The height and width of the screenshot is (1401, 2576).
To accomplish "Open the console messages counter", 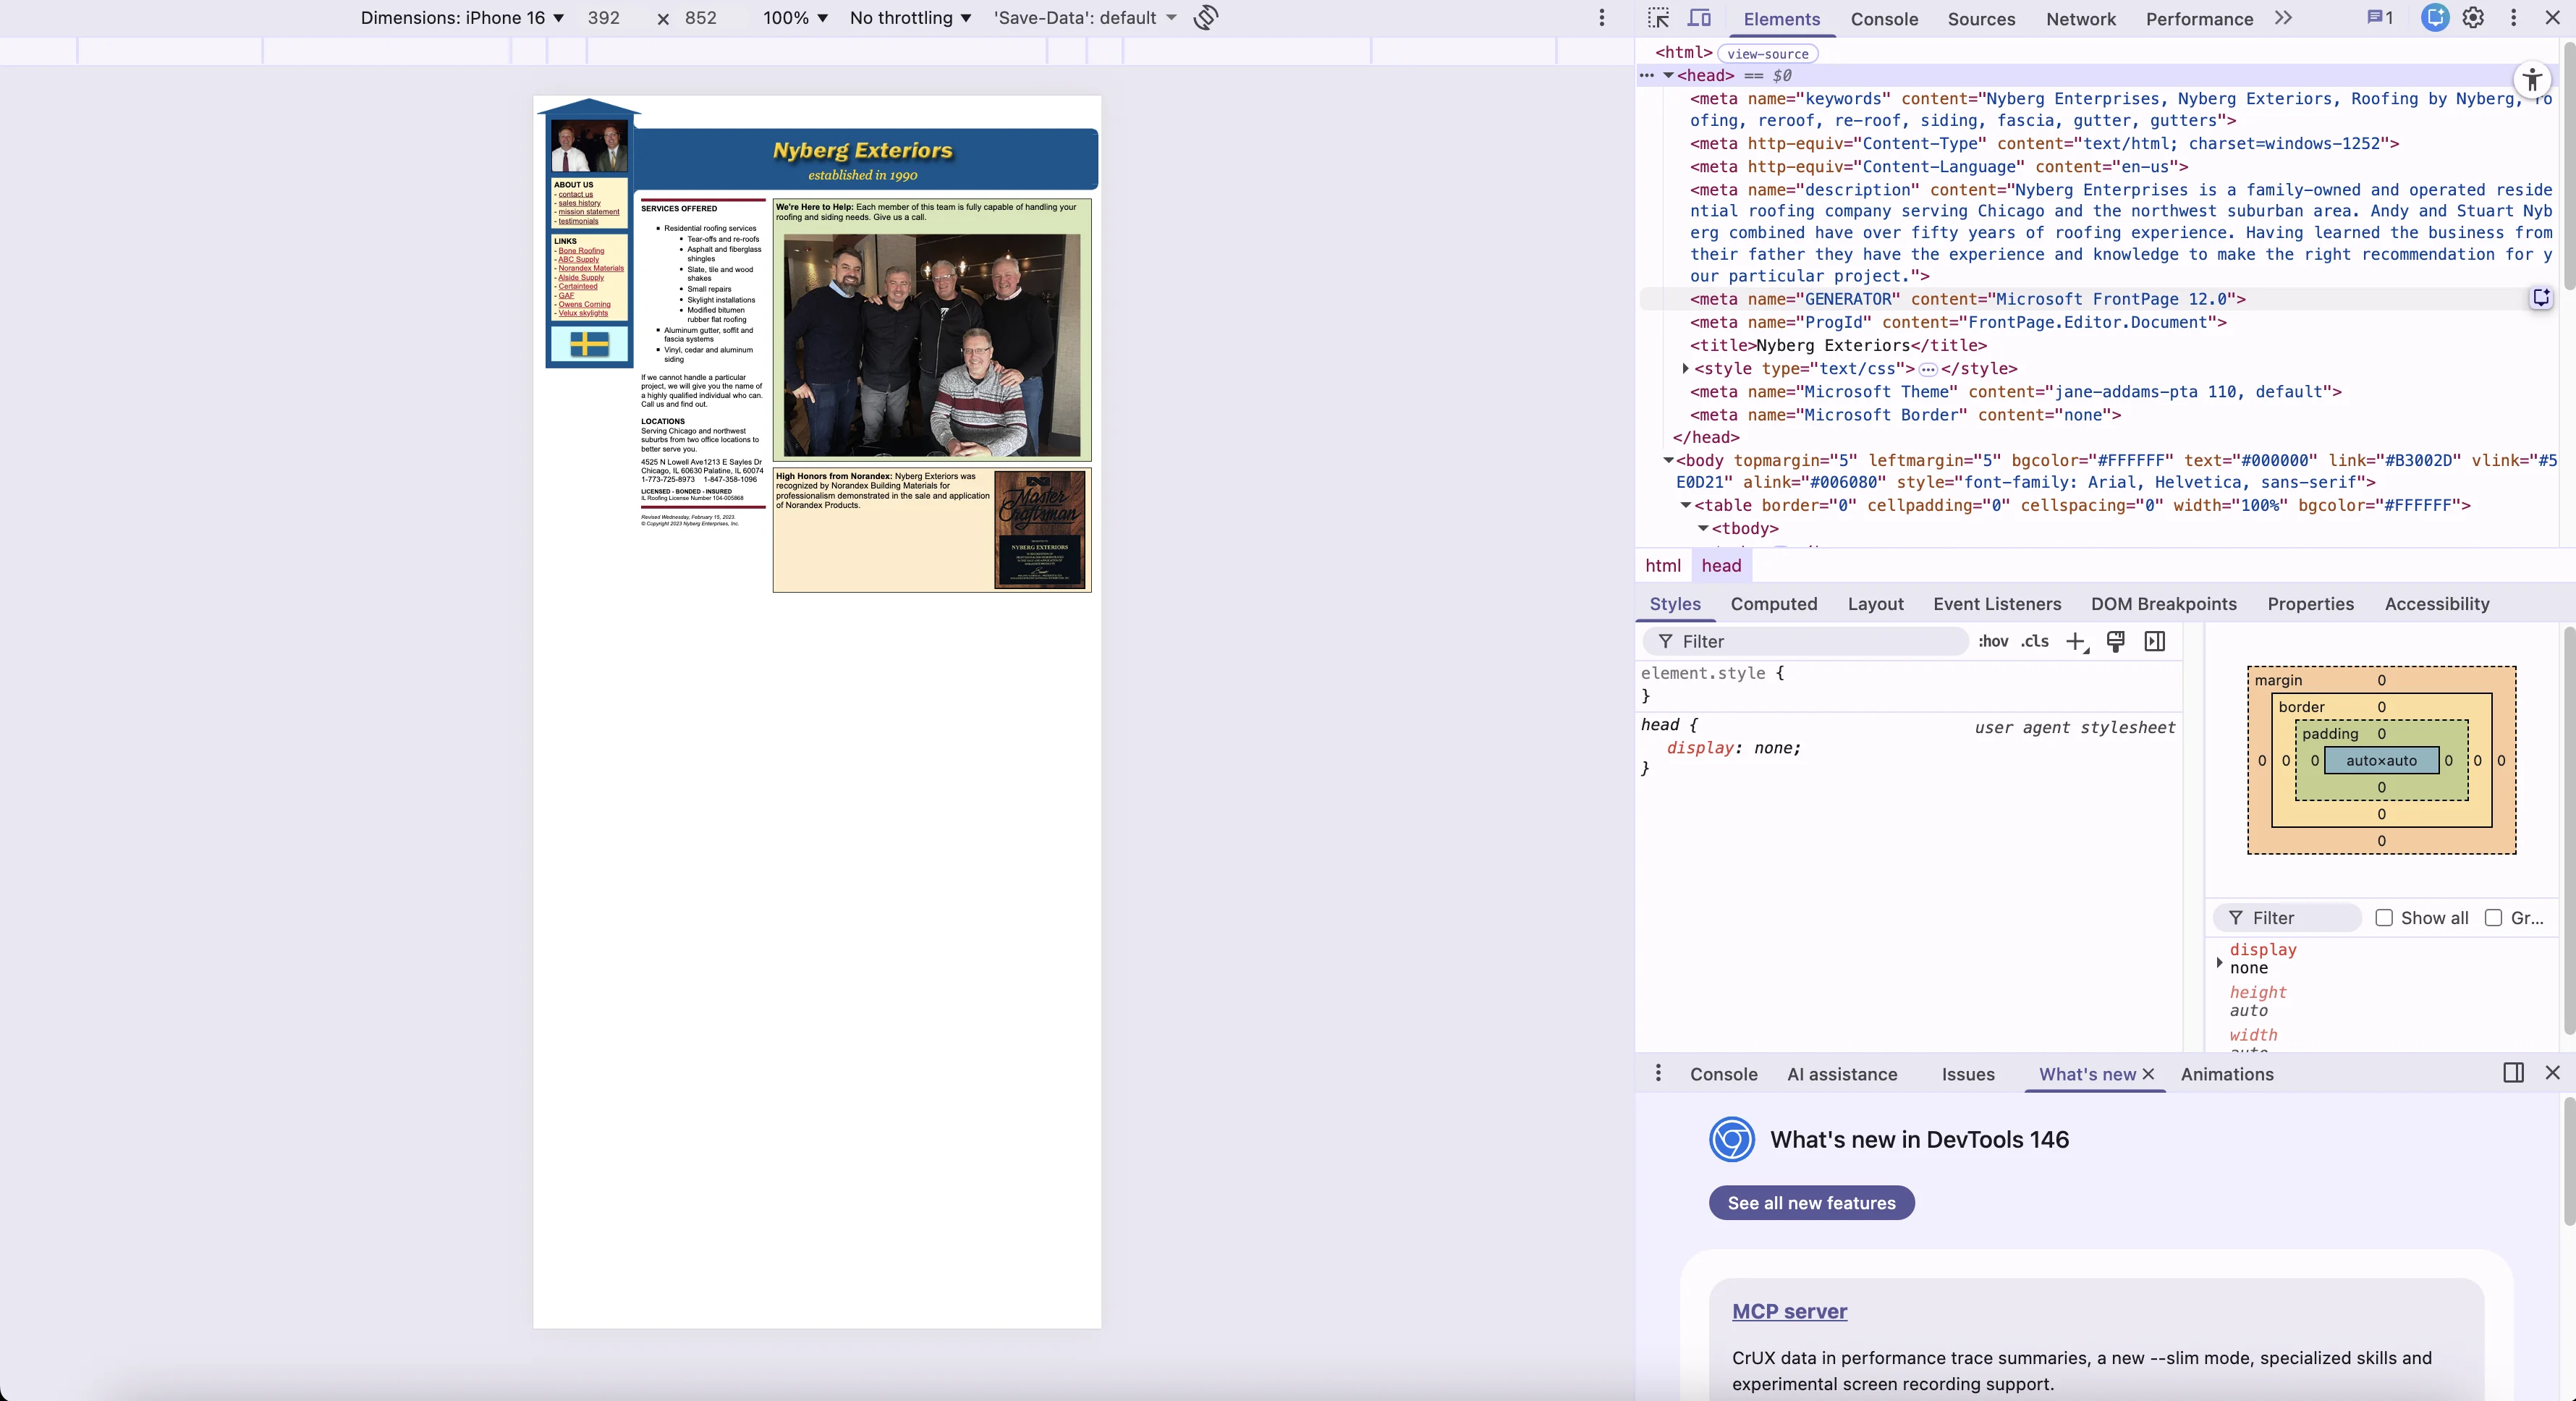I will pyautogui.click(x=2380, y=18).
